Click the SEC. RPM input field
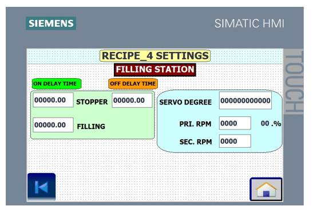313x214 pixels. coord(235,141)
